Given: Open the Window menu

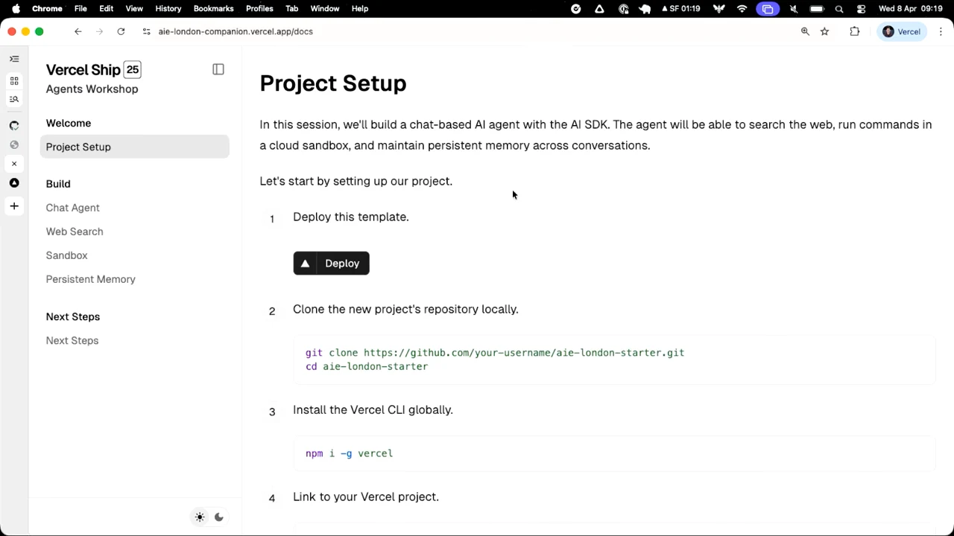Looking at the screenshot, I should (x=325, y=8).
